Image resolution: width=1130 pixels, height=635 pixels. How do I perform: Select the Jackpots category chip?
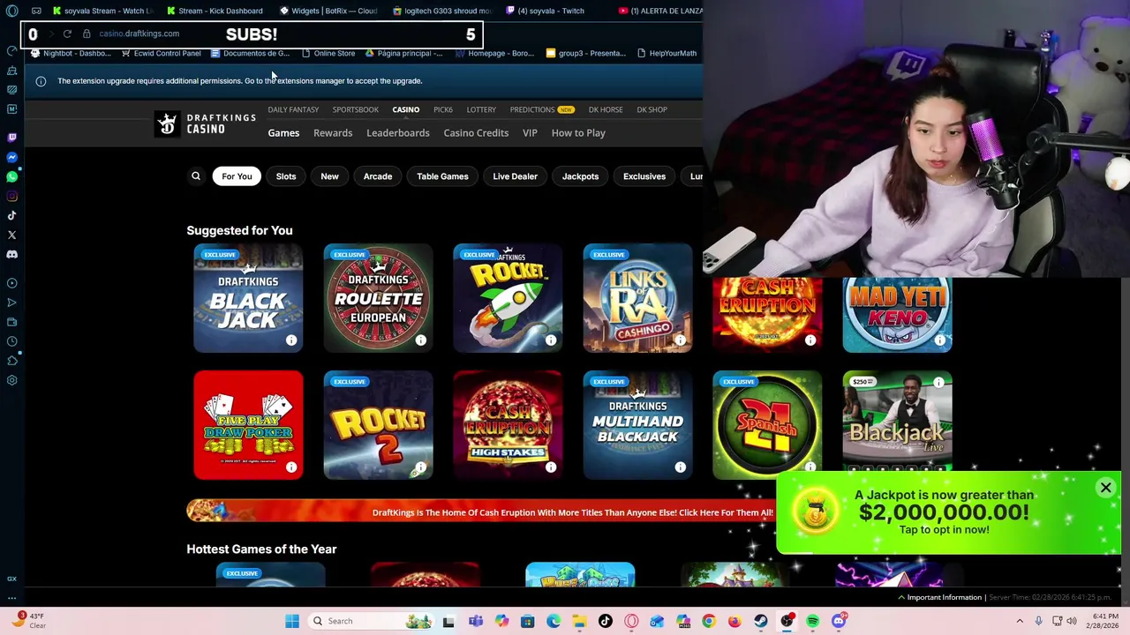click(x=580, y=176)
